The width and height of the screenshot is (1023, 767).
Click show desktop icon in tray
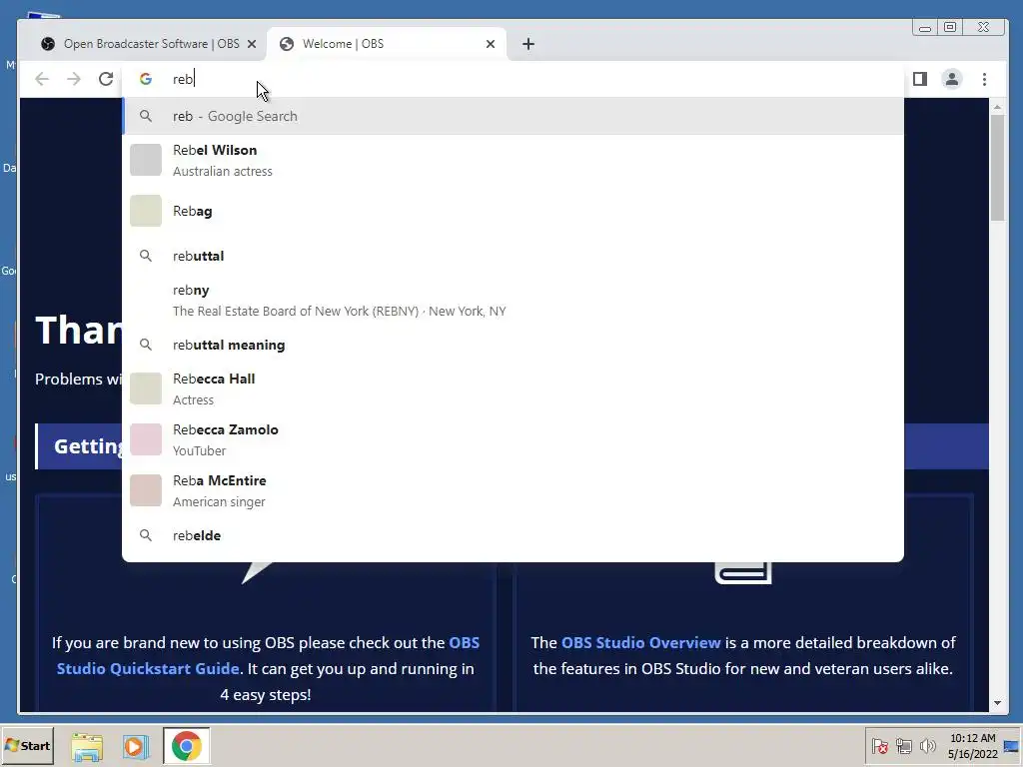(x=1012, y=746)
